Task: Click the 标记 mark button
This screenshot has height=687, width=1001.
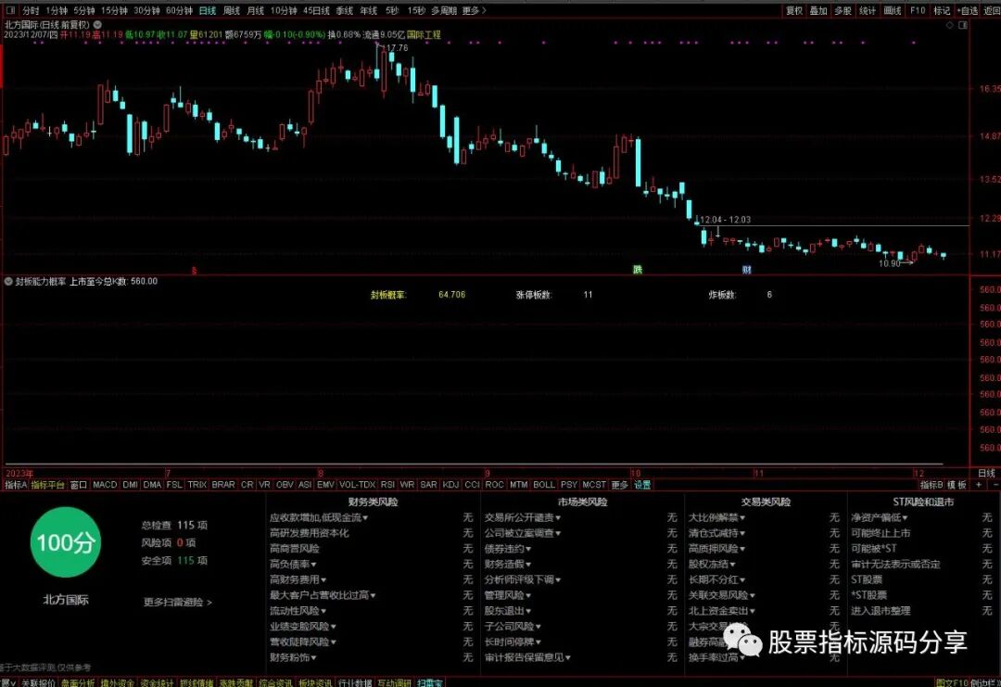Action: point(942,11)
